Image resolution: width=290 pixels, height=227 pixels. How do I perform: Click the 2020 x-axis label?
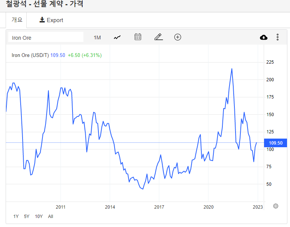point(208,207)
